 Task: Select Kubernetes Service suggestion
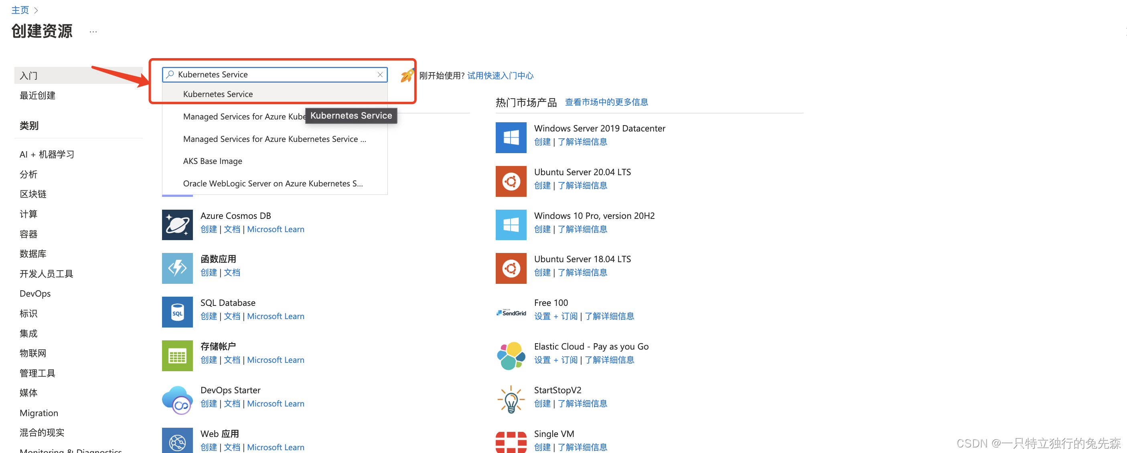coord(275,94)
